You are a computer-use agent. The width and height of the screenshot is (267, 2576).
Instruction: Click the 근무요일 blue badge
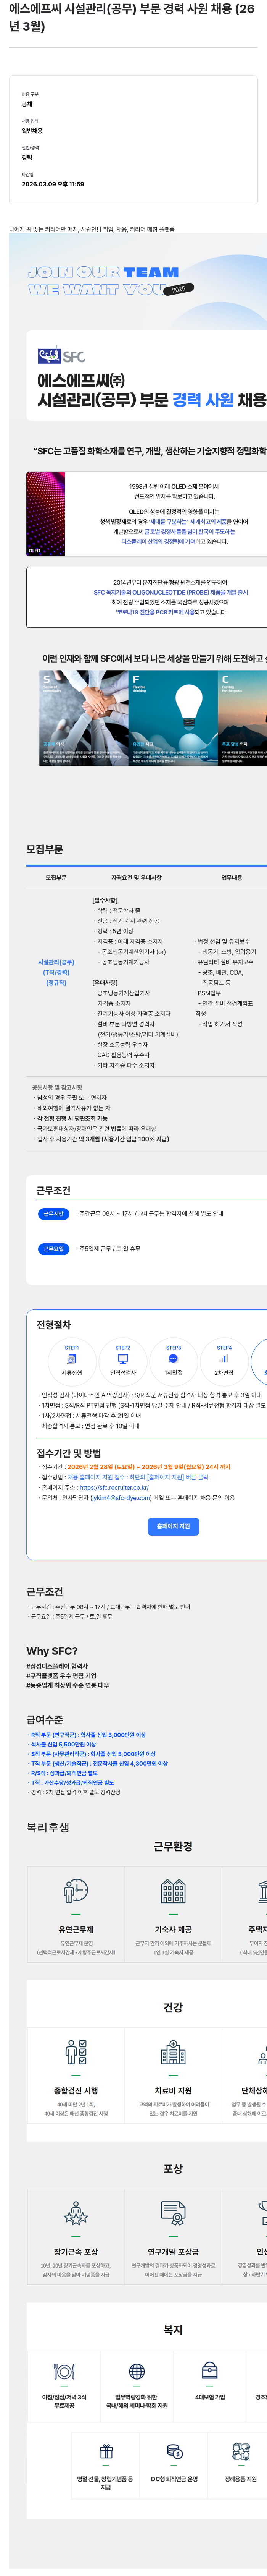point(54,1249)
